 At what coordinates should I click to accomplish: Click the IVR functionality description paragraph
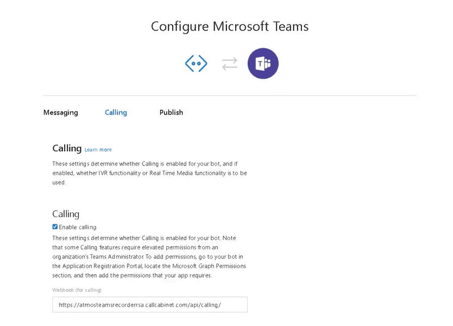point(150,173)
